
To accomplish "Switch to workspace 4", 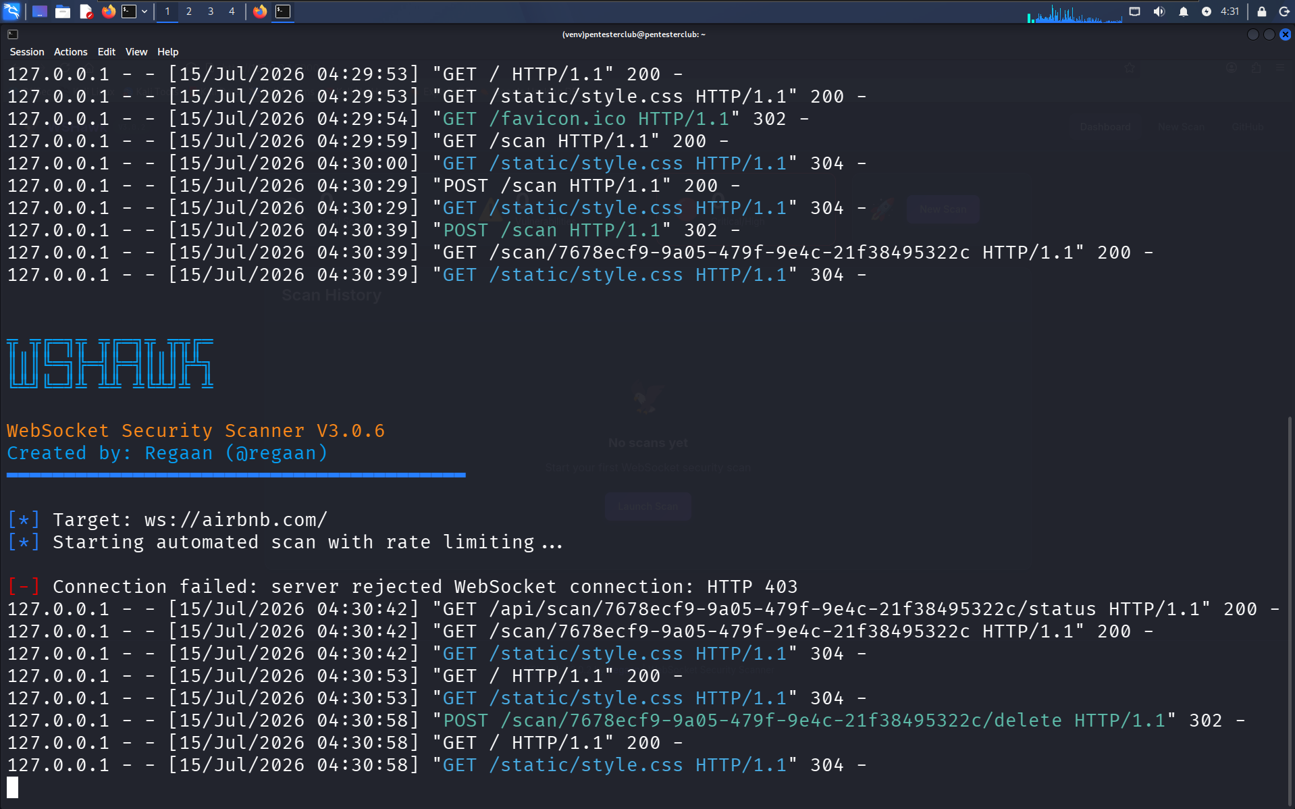I will tap(232, 11).
